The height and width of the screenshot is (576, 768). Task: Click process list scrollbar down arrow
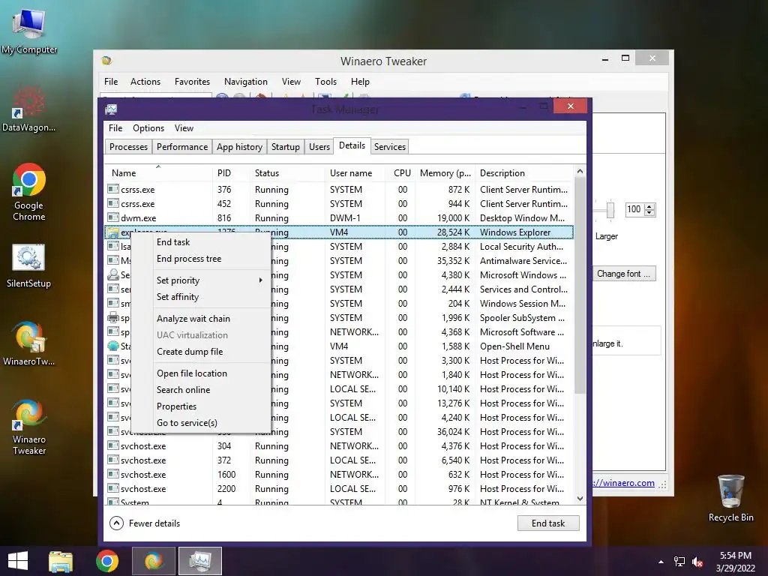(x=580, y=499)
